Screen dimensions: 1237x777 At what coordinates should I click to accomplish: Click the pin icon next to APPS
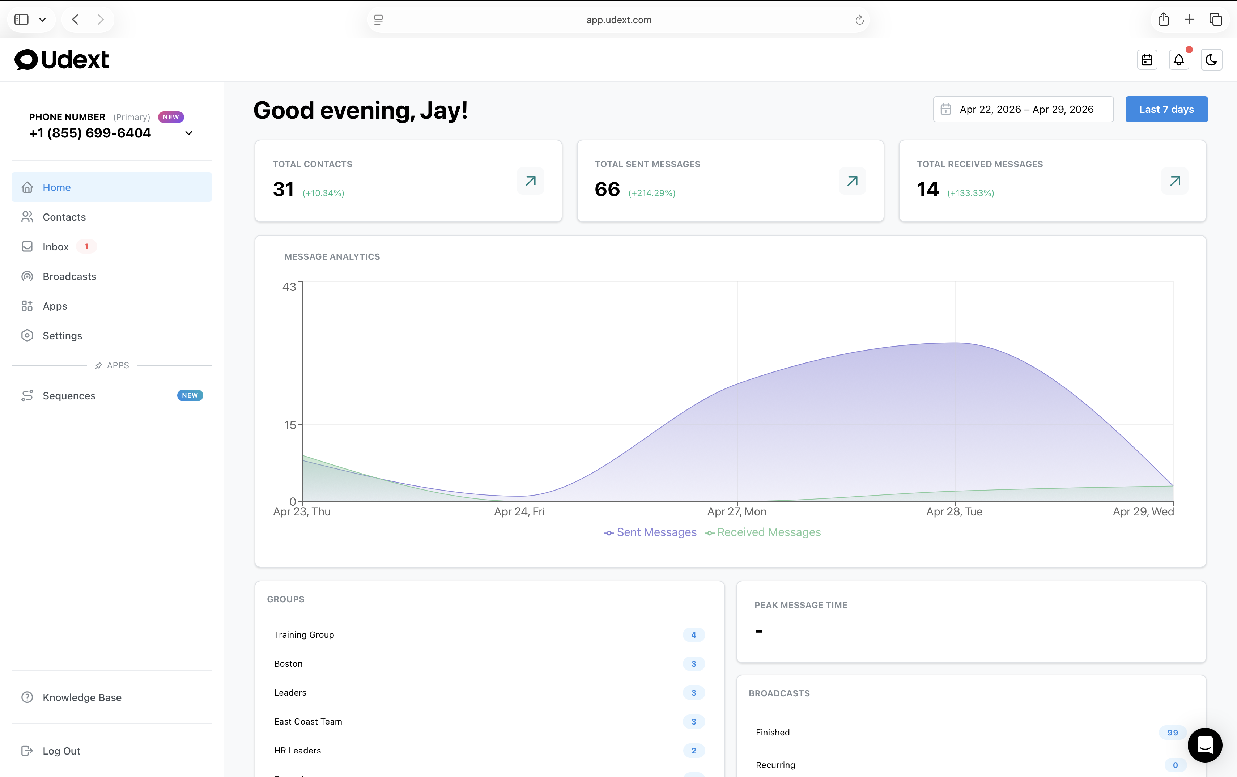(99, 365)
